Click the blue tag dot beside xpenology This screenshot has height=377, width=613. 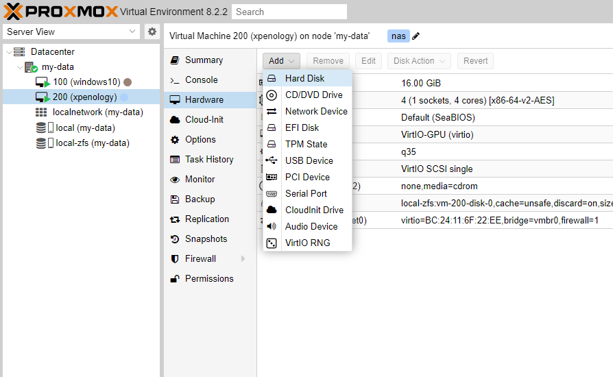[x=124, y=97]
